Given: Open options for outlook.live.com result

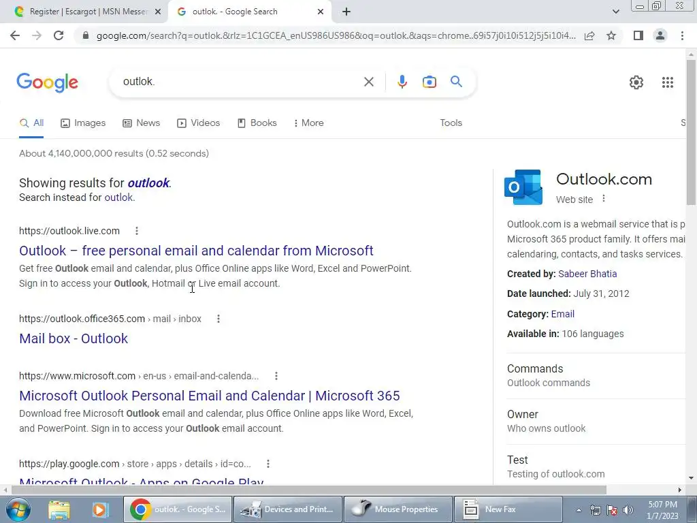Looking at the screenshot, I should [136, 231].
